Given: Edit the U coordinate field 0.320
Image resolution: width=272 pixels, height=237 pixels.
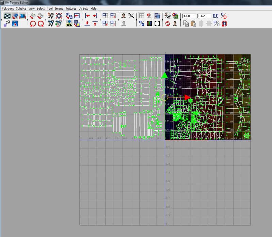Looking at the screenshot, I should pos(189,16).
